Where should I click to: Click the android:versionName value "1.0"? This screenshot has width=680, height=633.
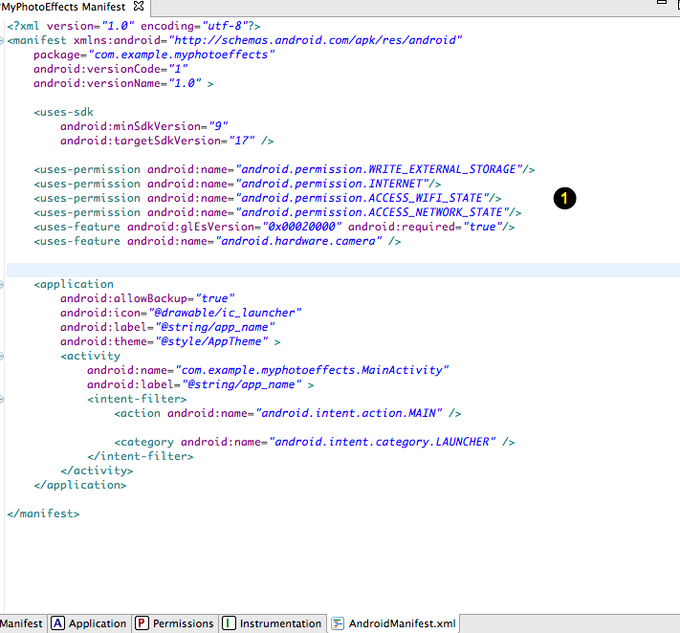click(185, 83)
